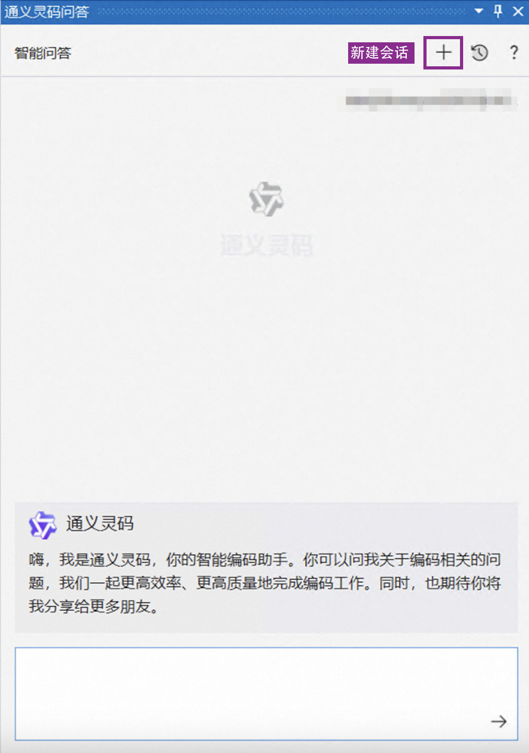This screenshot has height=753, width=529.
Task: Click the faded 通义灵码 watermark text
Action: click(267, 245)
